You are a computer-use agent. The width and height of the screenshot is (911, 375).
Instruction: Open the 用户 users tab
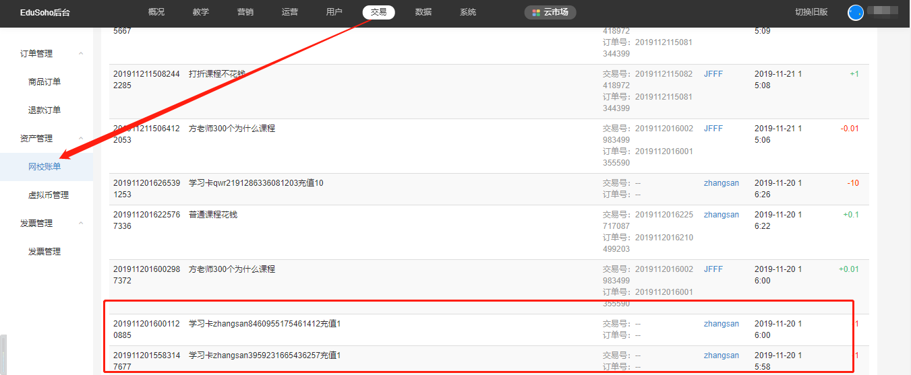coord(334,12)
